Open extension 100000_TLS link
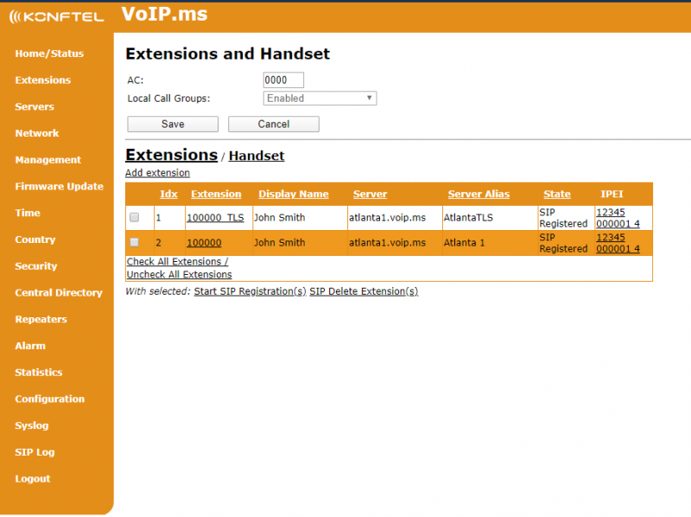This screenshot has width=691, height=517. pyautogui.click(x=215, y=218)
